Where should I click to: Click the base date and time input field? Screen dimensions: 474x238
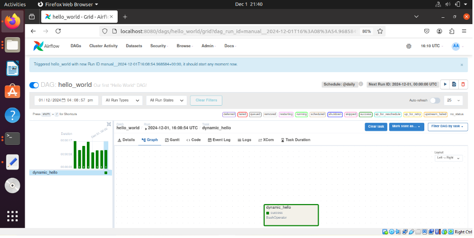(66, 100)
